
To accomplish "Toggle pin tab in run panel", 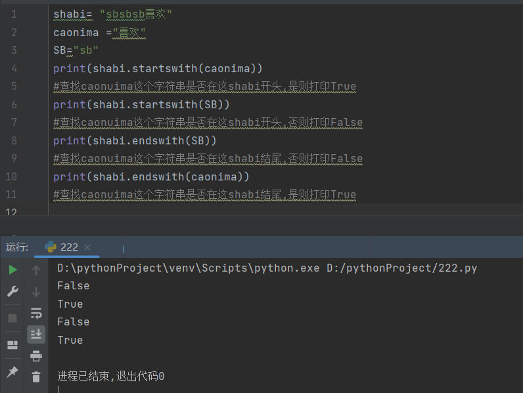I will (12, 372).
